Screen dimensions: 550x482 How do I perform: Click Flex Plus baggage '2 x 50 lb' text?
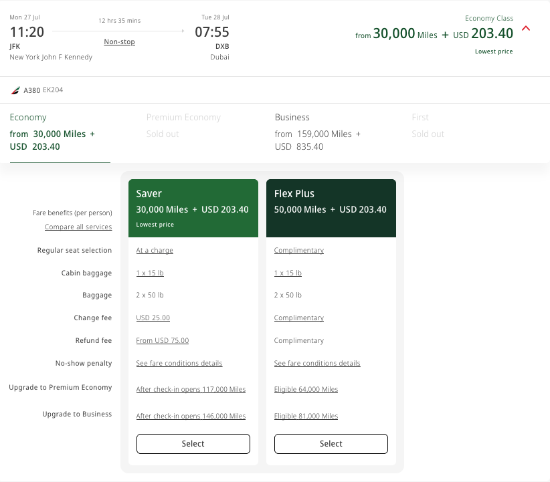click(x=288, y=295)
